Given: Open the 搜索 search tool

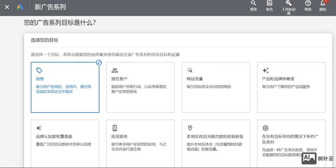Looking at the screenshot, I should (253, 6).
